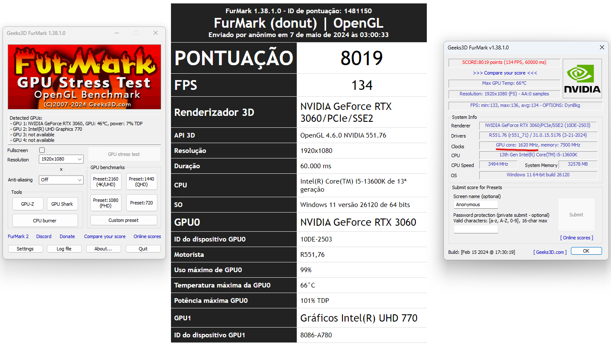Screen dimensions: 611x345
Task: Open the Custom preset button
Action: point(124,220)
